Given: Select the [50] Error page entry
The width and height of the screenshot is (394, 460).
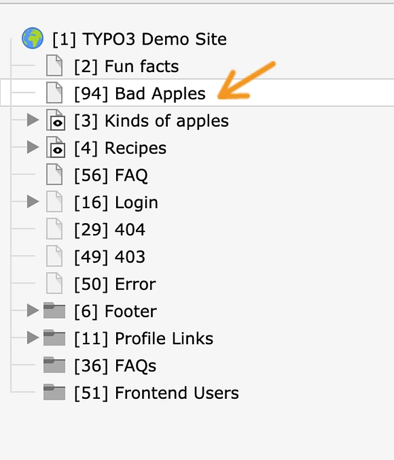Looking at the screenshot, I should 114,284.
